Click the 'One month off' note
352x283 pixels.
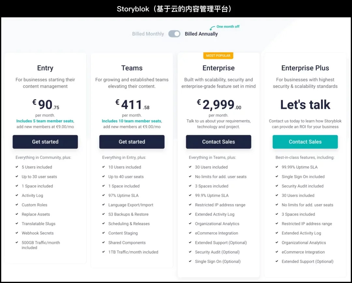pos(228,26)
